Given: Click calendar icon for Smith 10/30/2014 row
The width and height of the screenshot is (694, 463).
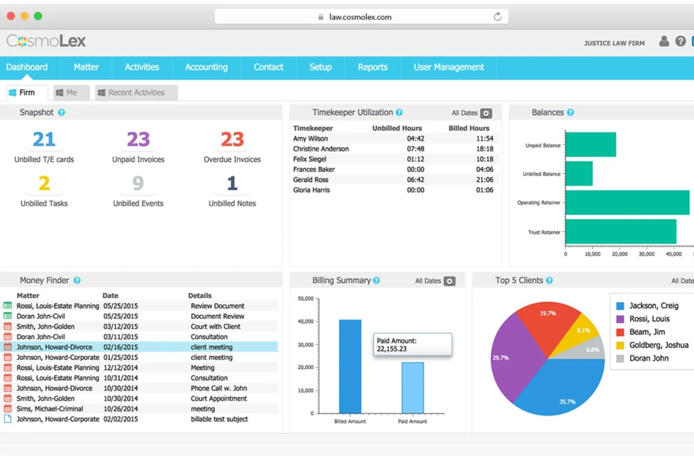Looking at the screenshot, I should click(8, 399).
